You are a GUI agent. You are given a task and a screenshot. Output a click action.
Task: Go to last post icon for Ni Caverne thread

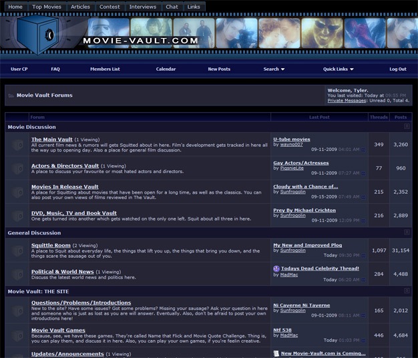pyautogui.click(x=363, y=316)
